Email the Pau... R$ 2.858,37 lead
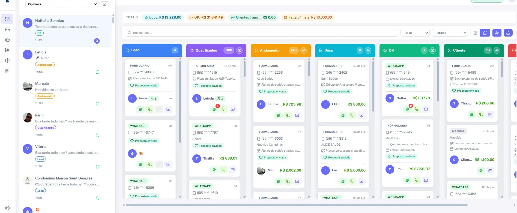 (426, 180)
